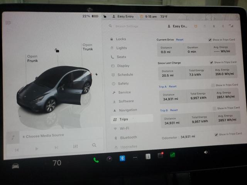Open the Bluetooth app in the dock
The height and width of the screenshot is (185, 247).
(x=122, y=158)
